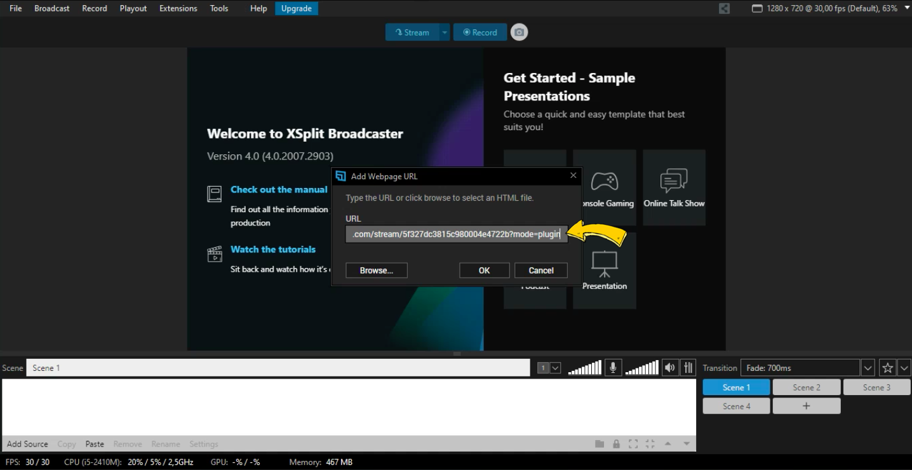Image resolution: width=912 pixels, height=470 pixels.
Task: Select the Online Talk Show template
Action: coord(674,187)
